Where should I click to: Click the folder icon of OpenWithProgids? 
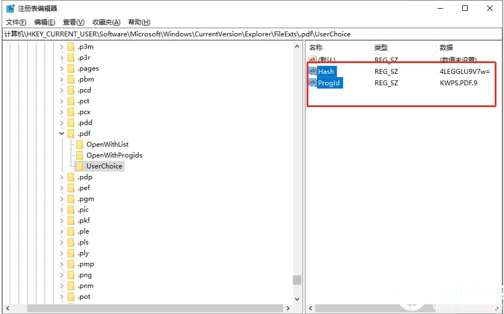80,155
